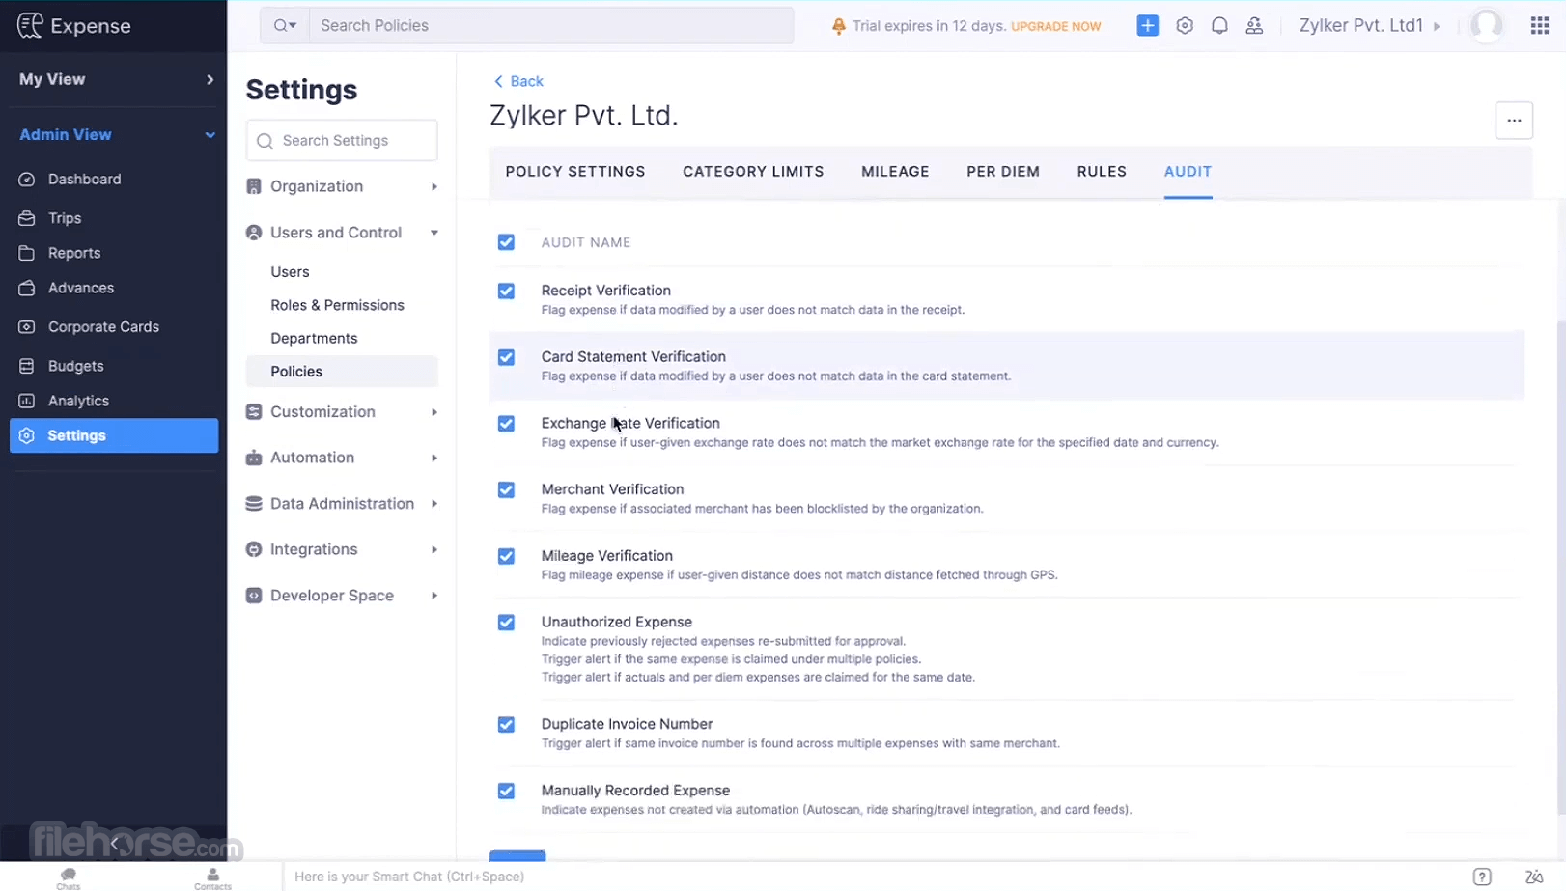Image resolution: width=1566 pixels, height=891 pixels.
Task: Click the Data Administration database icon
Action: [x=254, y=504]
